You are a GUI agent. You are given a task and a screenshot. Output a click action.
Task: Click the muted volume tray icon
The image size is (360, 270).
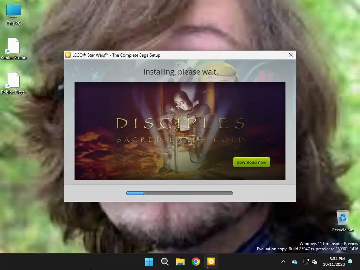pyautogui.click(x=315, y=262)
